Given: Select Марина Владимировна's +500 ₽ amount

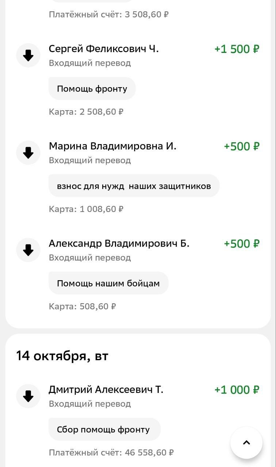Looking at the screenshot, I should (241, 147).
